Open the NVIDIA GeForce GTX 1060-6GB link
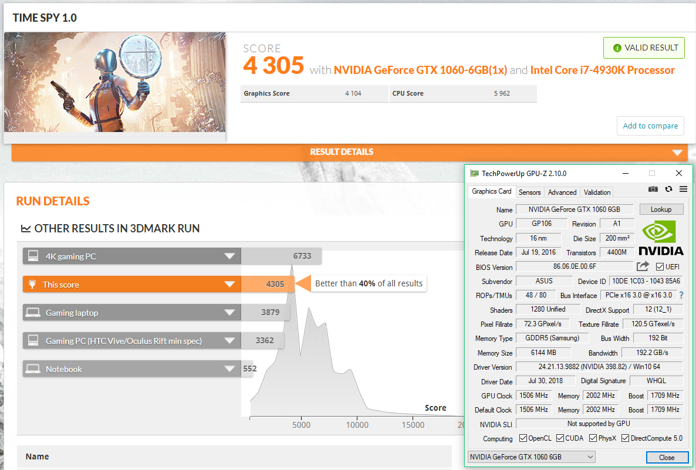Viewport: 696px width, 470px height. click(x=420, y=70)
